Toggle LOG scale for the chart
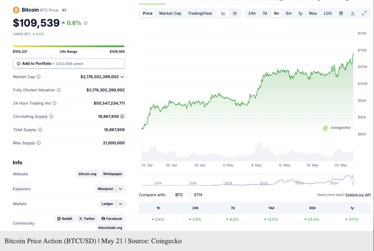The height and width of the screenshot is (251, 374). click(327, 13)
